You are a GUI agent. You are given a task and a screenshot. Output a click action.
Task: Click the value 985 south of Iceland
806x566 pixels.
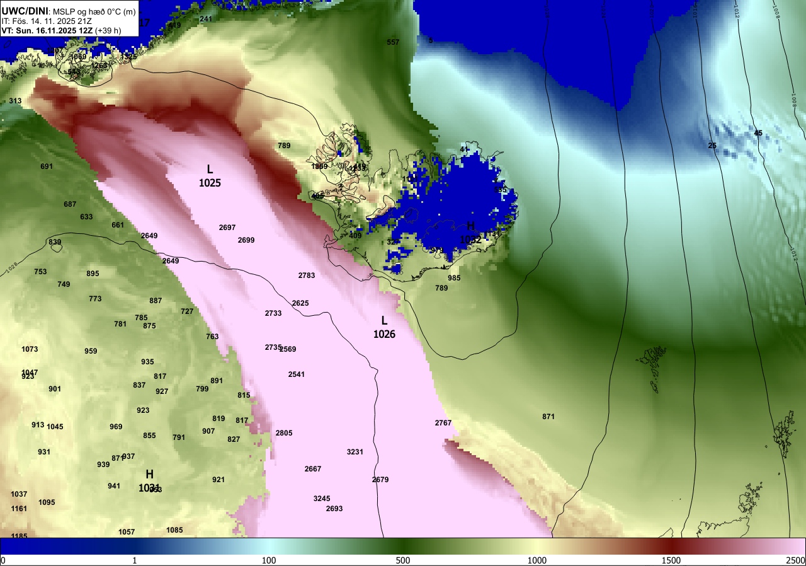[454, 278]
